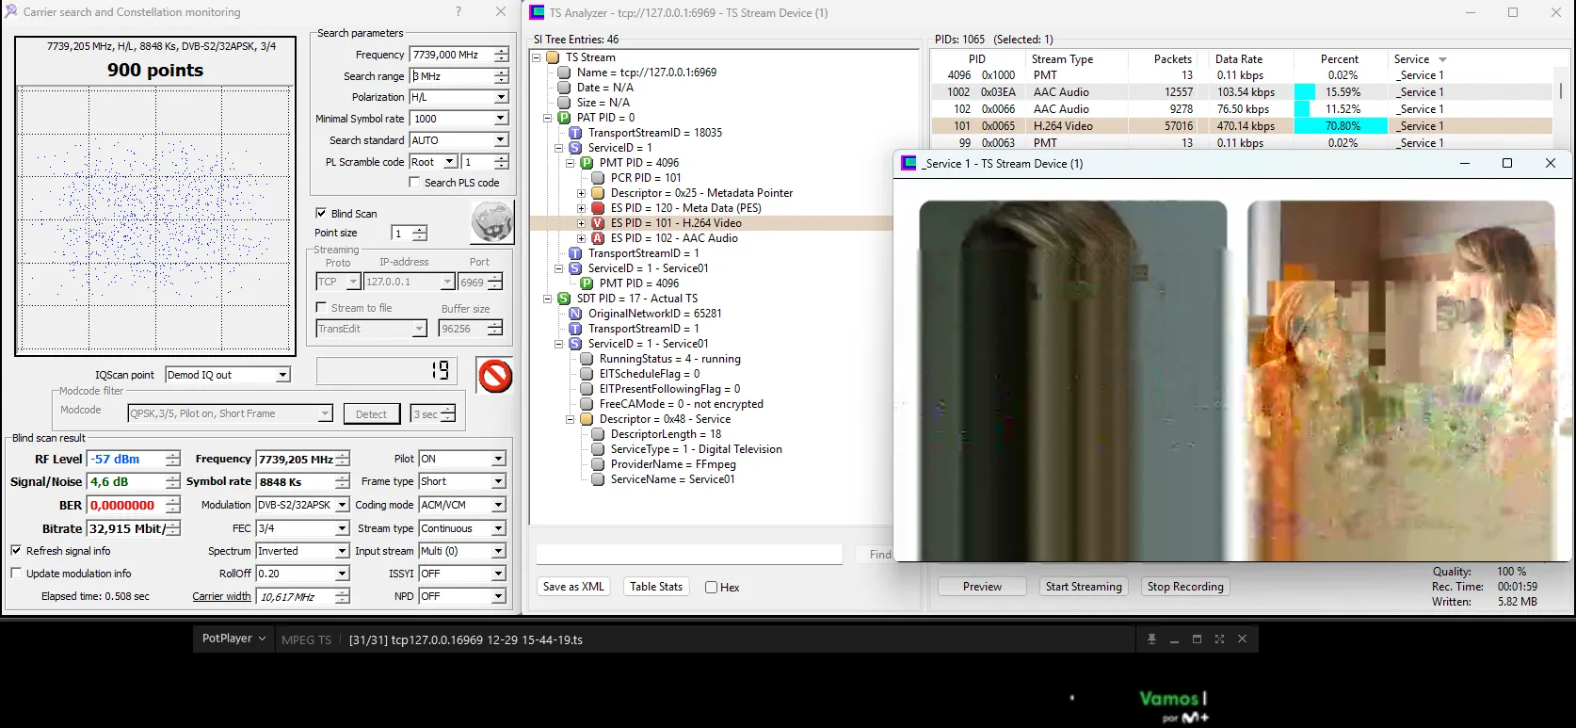Sort the list by Service column header

[x=1418, y=59]
